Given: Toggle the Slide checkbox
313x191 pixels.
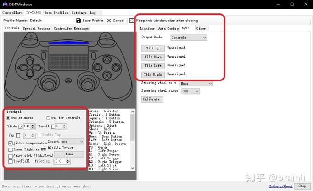Looking at the screenshot, I should click(20, 127).
